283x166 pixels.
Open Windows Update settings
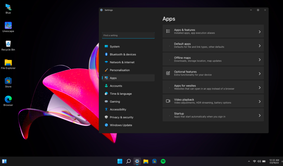click(128, 125)
